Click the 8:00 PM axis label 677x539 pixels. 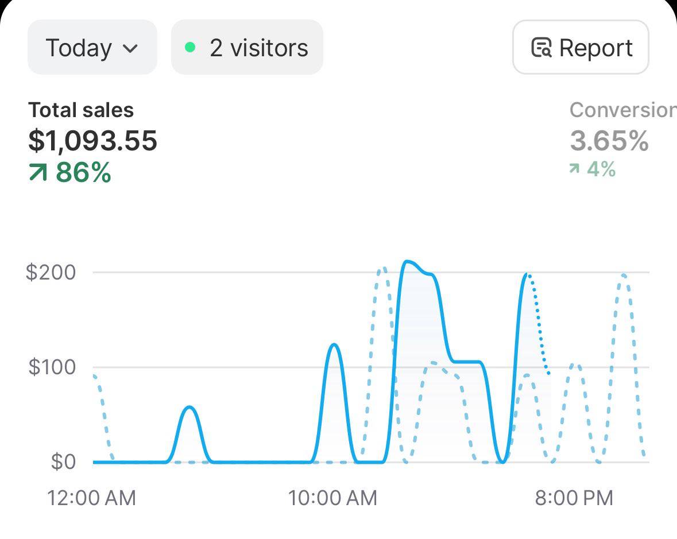(574, 498)
